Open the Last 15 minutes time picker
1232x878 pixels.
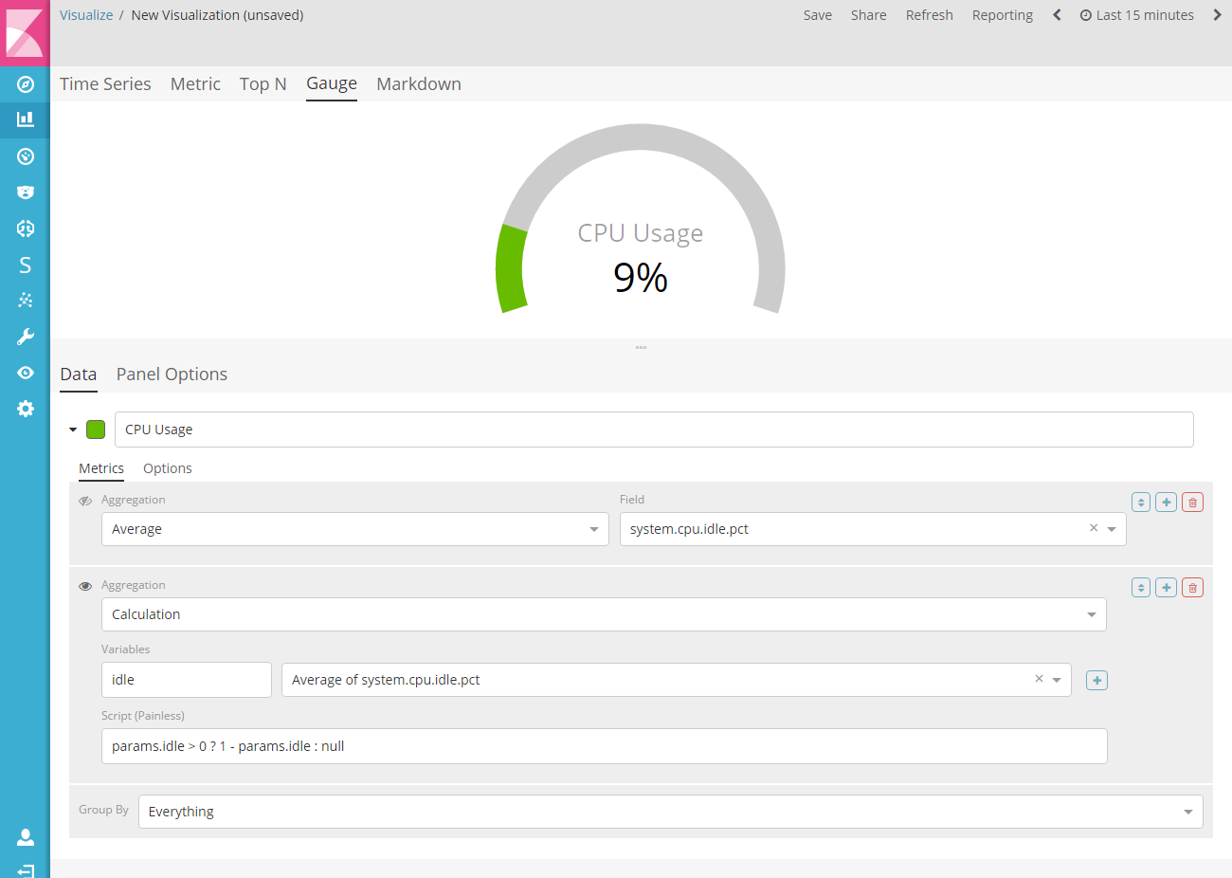tap(1136, 15)
